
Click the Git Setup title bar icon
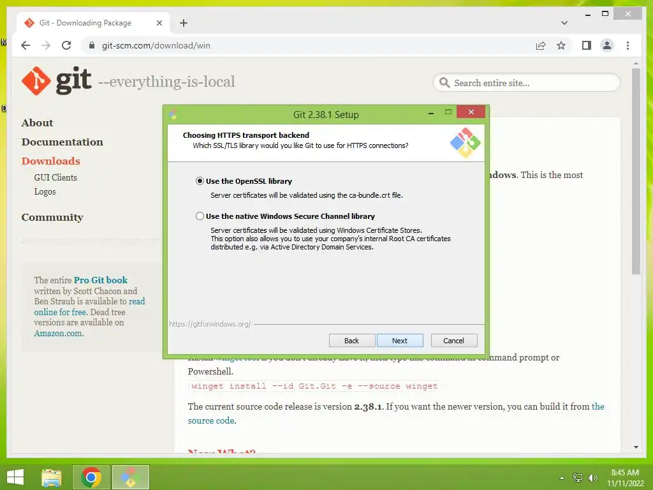click(x=173, y=114)
